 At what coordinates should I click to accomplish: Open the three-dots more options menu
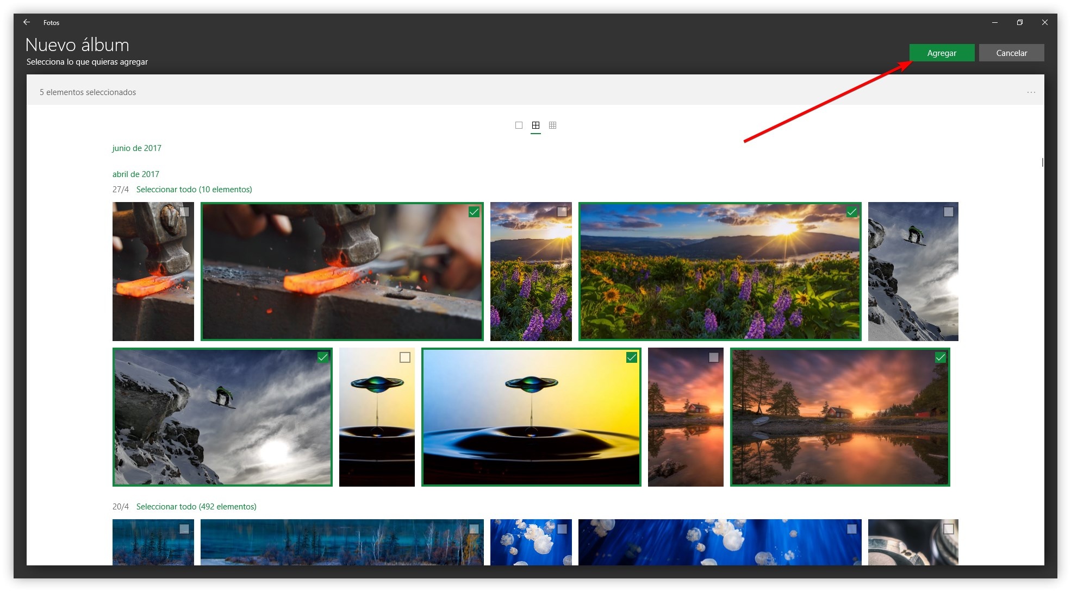pos(1031,92)
